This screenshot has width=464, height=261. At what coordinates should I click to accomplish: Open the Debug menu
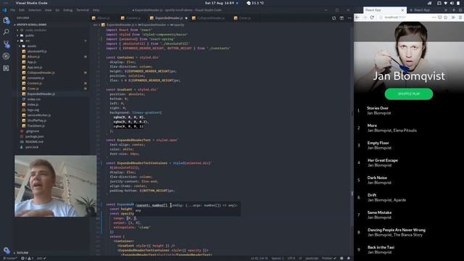click(67, 10)
